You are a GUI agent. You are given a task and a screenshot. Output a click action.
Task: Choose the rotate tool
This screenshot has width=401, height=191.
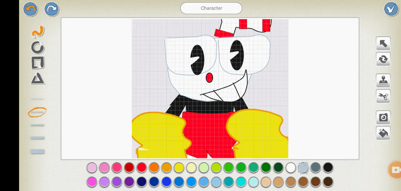click(383, 59)
